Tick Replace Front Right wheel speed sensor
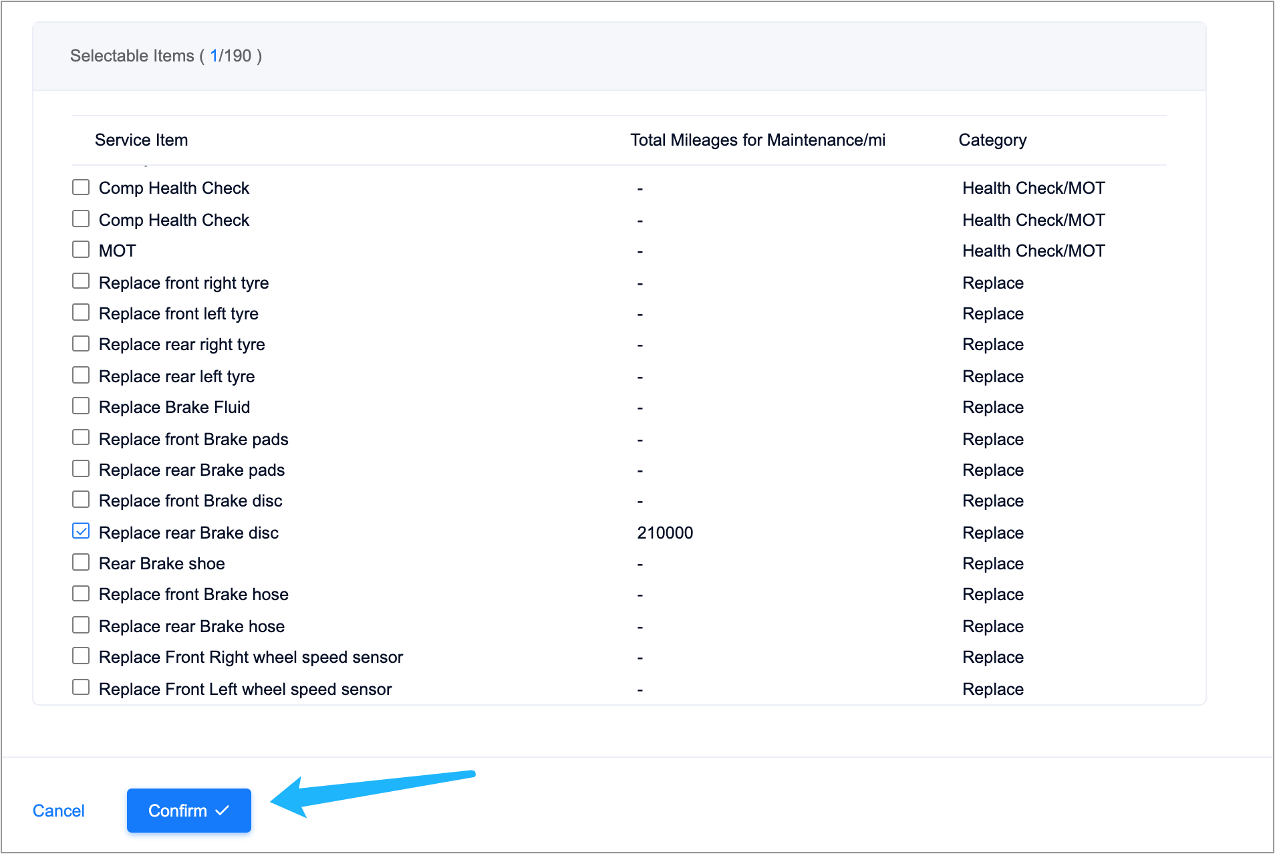1275x854 pixels. (x=81, y=656)
